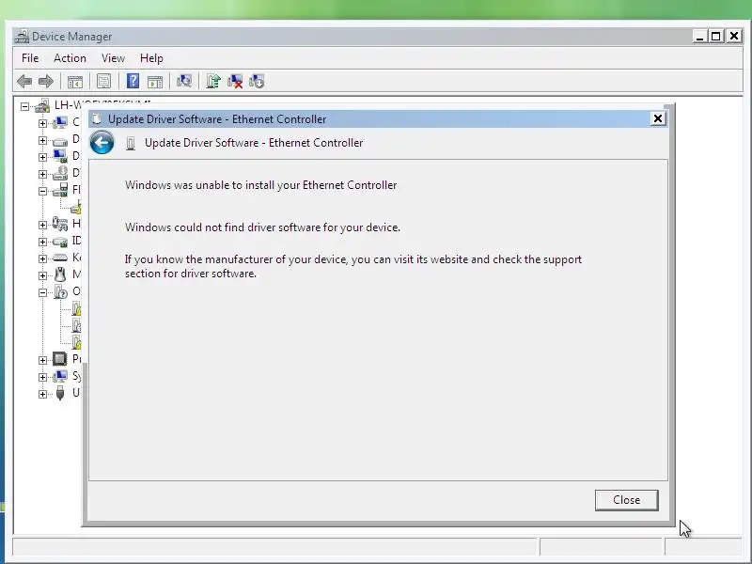
Task: Select the Disk drives category icon
Action: pyautogui.click(x=60, y=141)
